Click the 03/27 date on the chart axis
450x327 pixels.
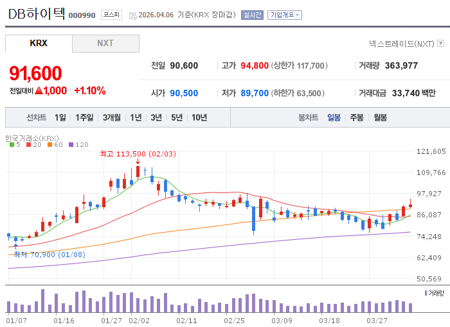[x=377, y=321]
